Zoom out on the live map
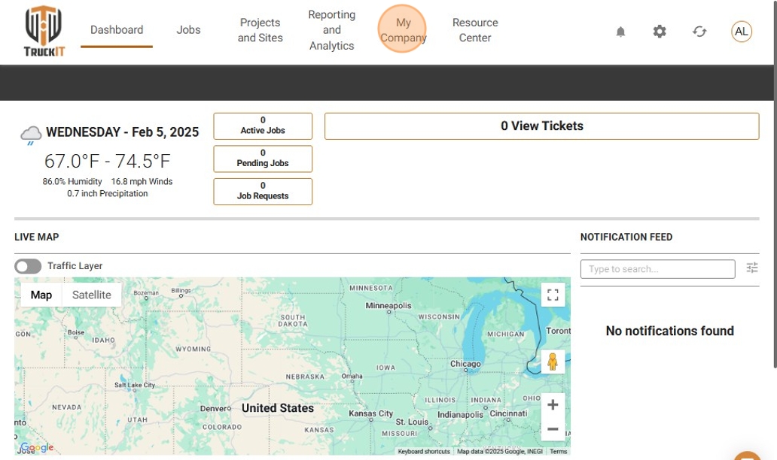Image resolution: width=777 pixels, height=460 pixels. (x=553, y=429)
